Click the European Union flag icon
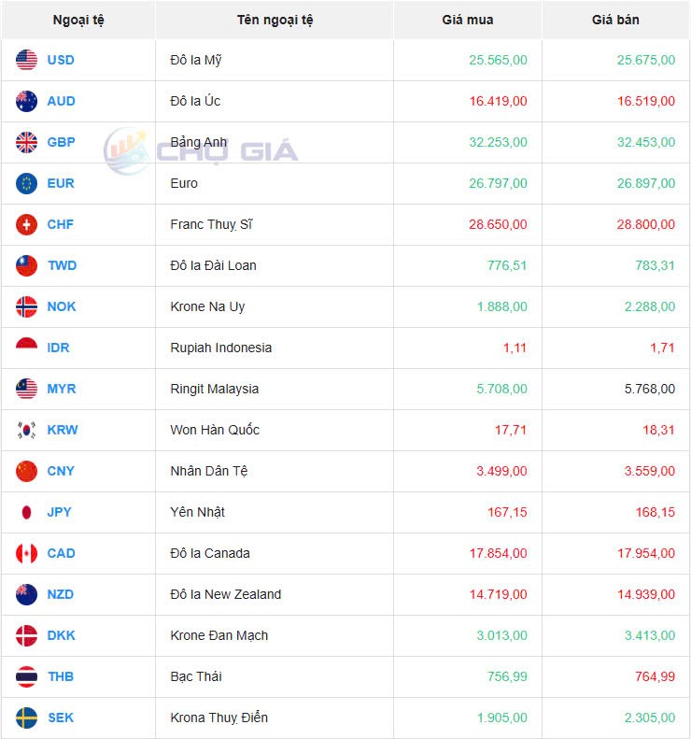 coord(26,183)
